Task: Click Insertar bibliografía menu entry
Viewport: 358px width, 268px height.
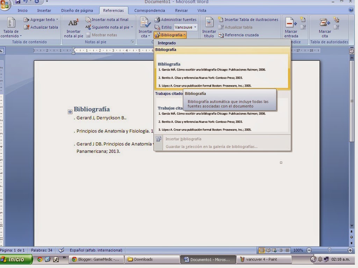Action: pos(183,139)
